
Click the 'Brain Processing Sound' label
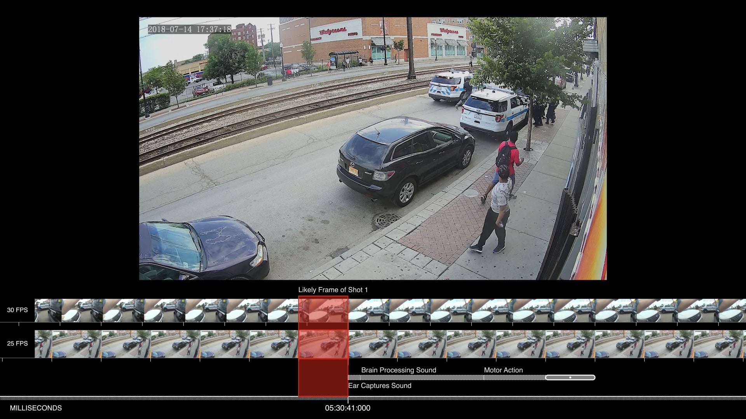coord(399,370)
